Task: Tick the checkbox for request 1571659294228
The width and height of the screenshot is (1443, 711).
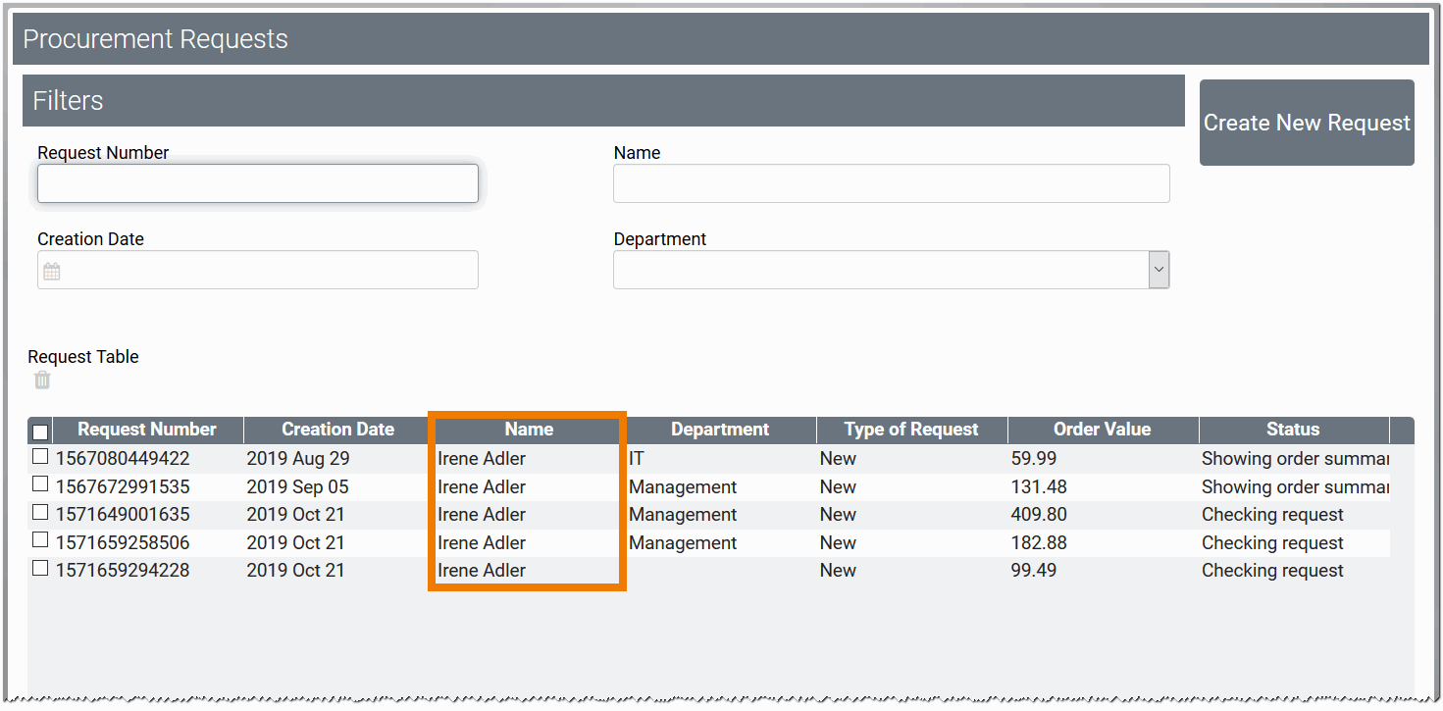Action: [x=40, y=569]
